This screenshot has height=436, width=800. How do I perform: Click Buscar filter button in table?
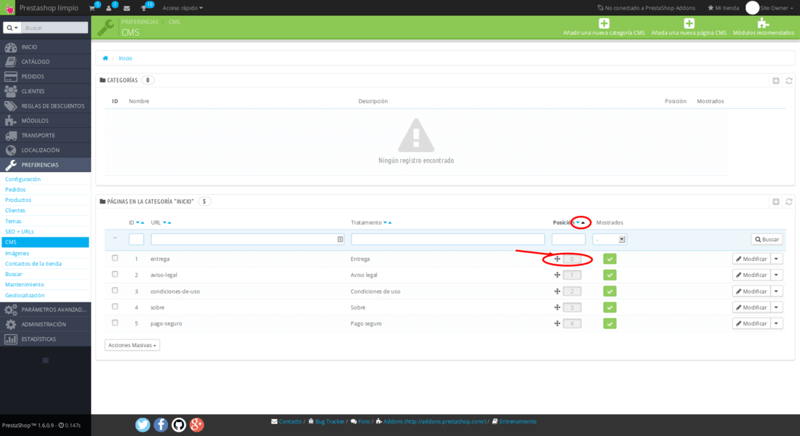[x=767, y=239]
